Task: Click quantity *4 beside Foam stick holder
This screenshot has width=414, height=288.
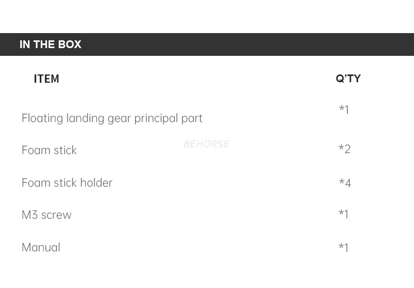Action: [345, 183]
